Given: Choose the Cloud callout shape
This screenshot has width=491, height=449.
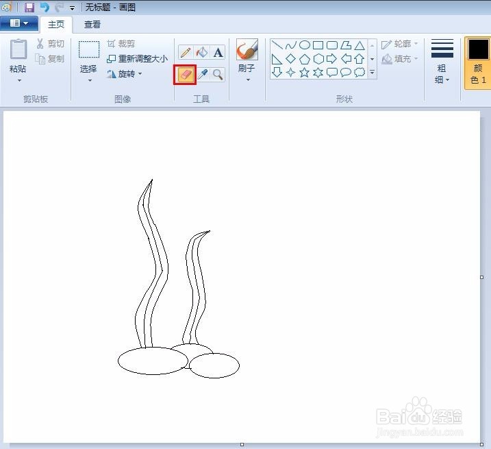Looking at the screenshot, I should [x=360, y=73].
